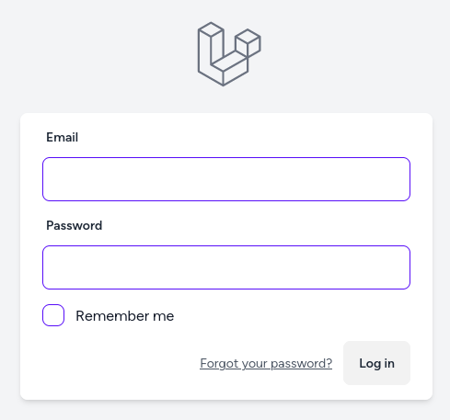The image size is (450, 420).
Task: Focus the Password input field
Action: pyautogui.click(x=226, y=267)
